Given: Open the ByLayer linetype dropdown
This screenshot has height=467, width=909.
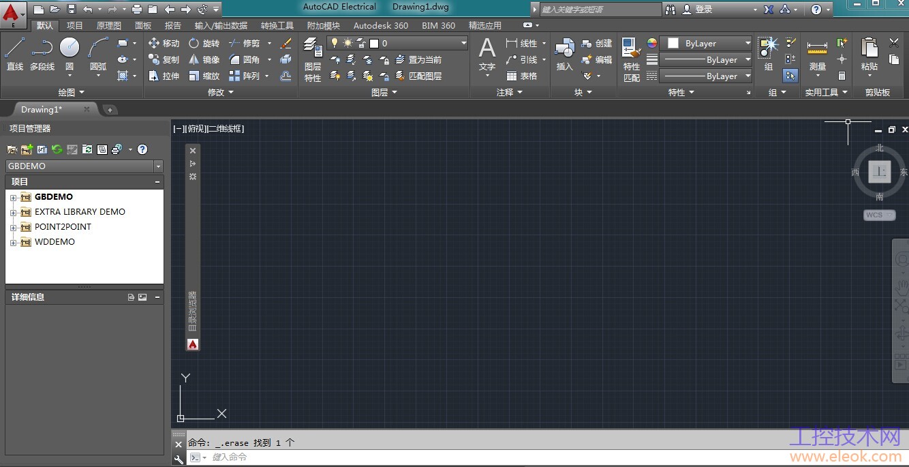Looking at the screenshot, I should [x=706, y=76].
